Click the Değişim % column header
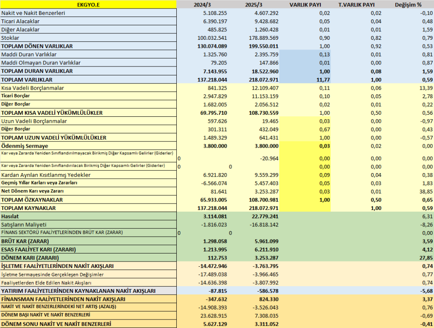Screen dimensions: 434x328 click(408, 5)
